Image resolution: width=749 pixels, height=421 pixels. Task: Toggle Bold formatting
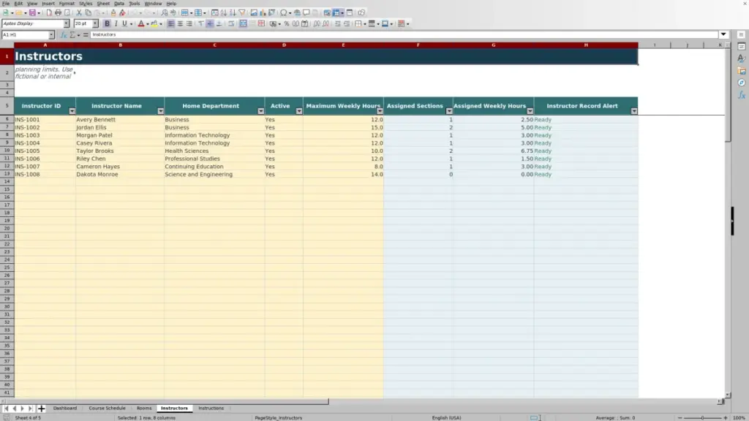pyautogui.click(x=107, y=23)
